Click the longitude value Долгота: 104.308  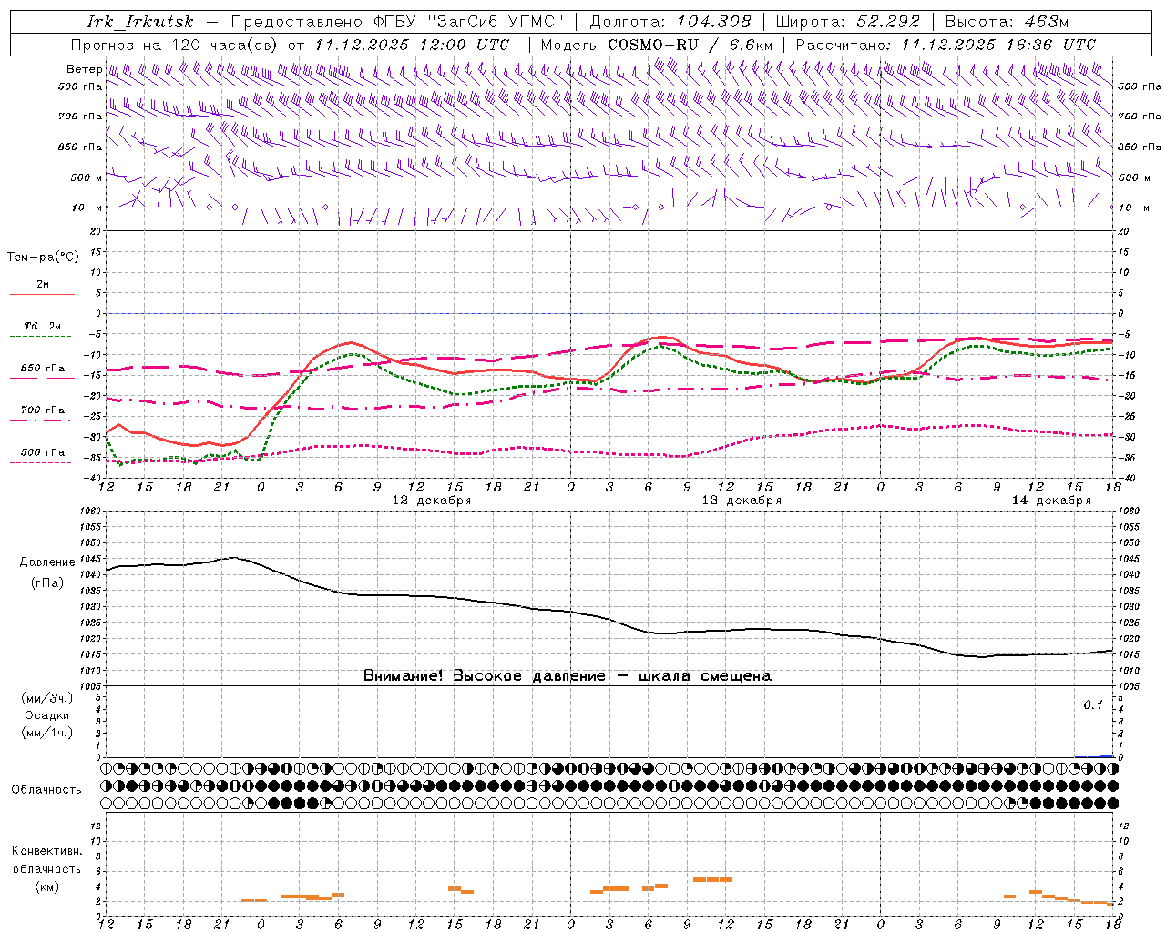pyautogui.click(x=670, y=22)
